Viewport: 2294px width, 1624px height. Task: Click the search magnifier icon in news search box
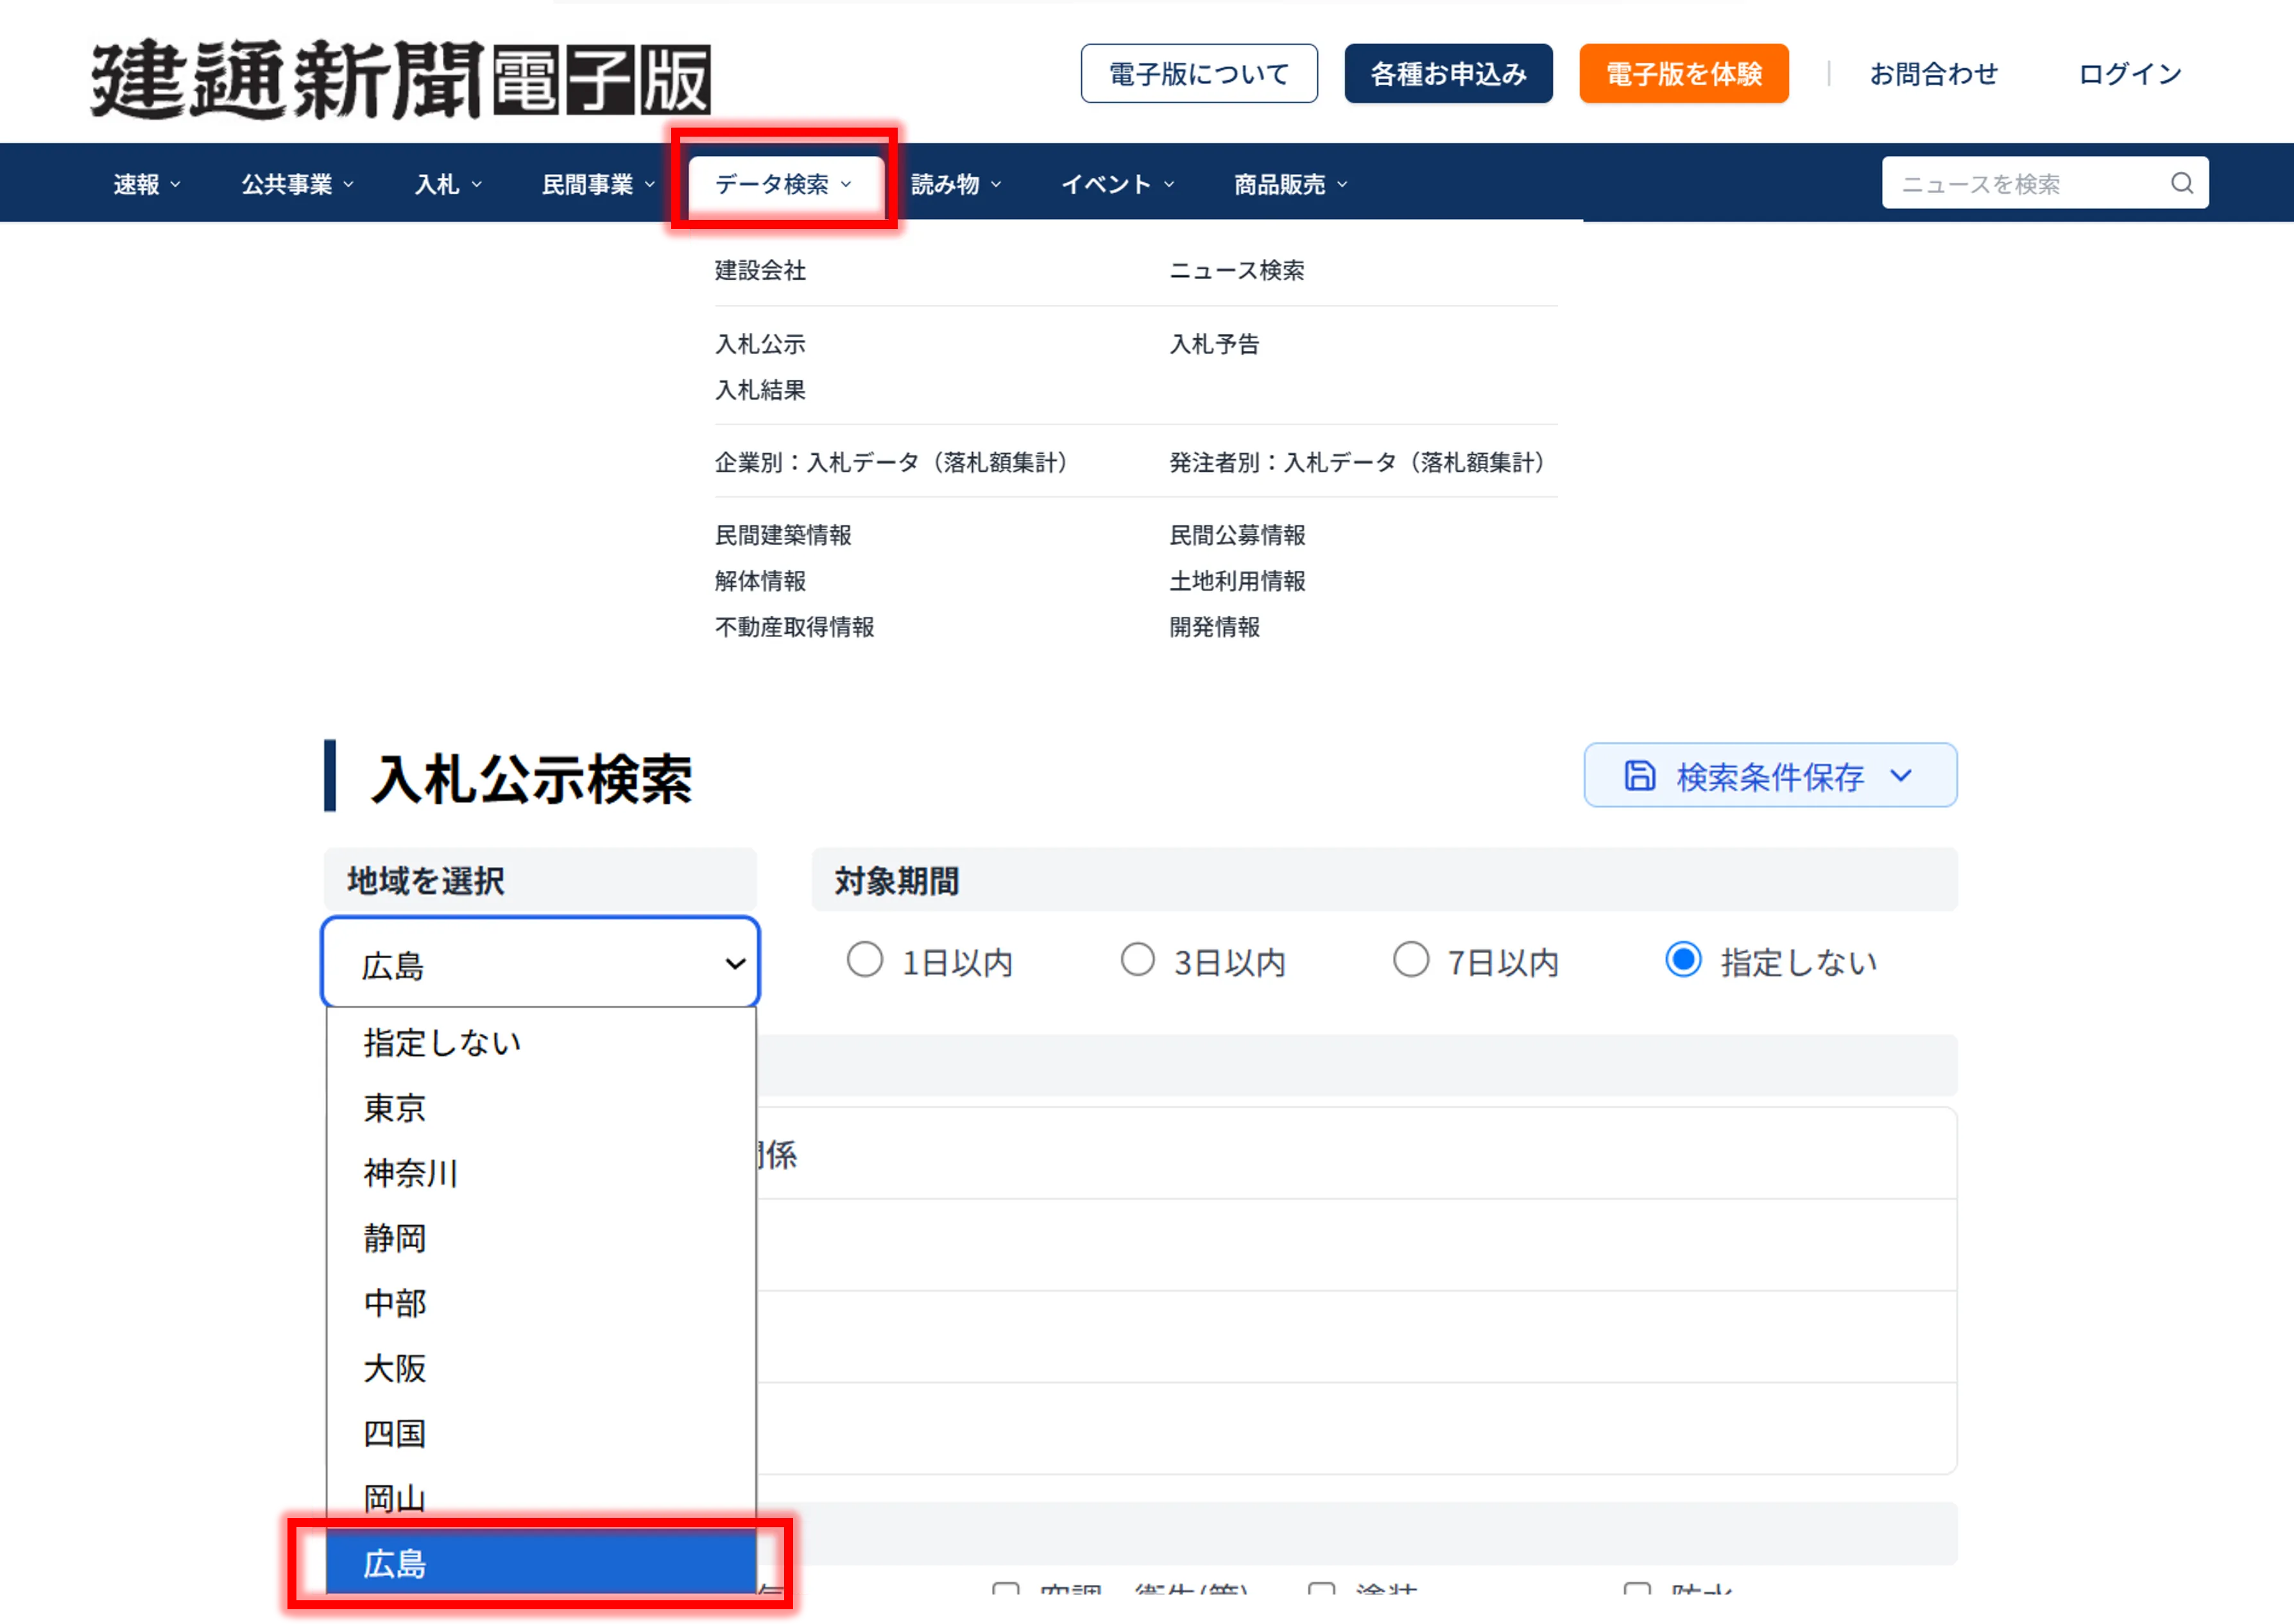(x=2181, y=183)
